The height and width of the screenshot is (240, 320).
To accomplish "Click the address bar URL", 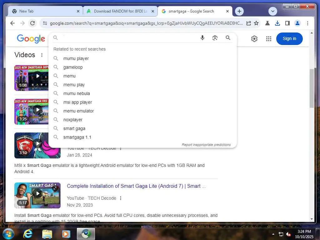I will [146, 23].
